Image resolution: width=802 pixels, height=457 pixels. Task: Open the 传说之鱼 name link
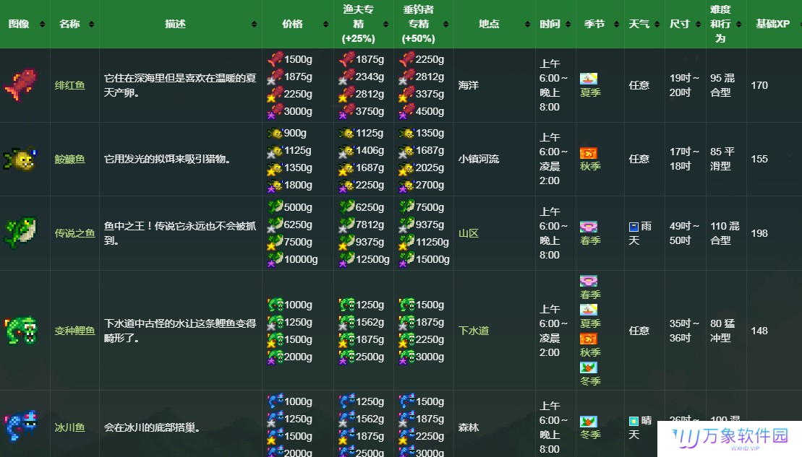point(74,233)
